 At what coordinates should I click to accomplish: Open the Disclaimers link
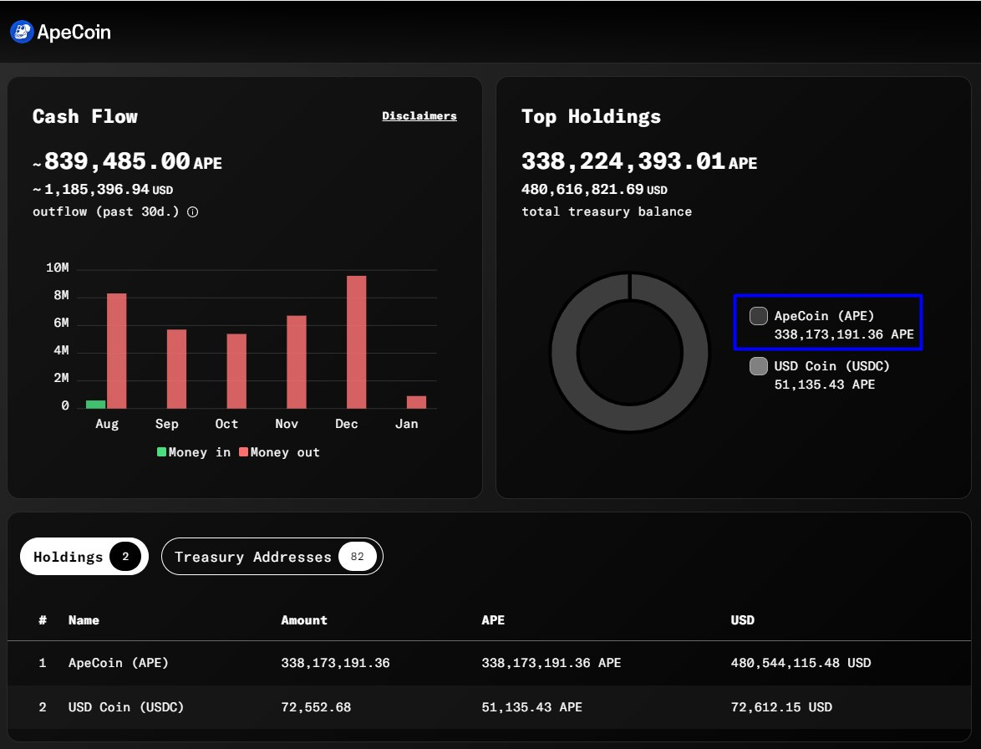click(x=419, y=115)
